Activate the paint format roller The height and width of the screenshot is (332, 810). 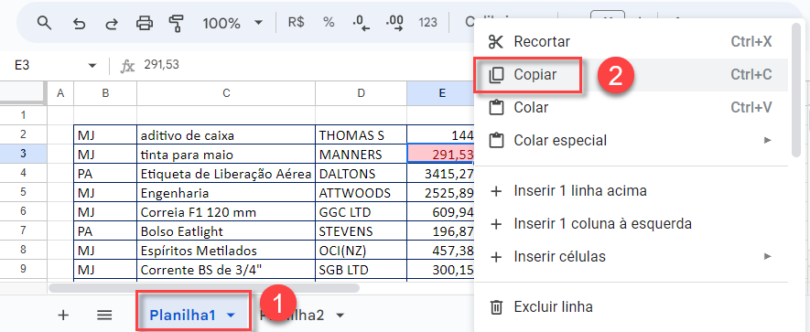[x=176, y=23]
